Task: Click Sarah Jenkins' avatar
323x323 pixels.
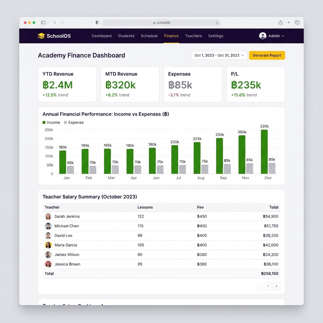Action: point(48,216)
